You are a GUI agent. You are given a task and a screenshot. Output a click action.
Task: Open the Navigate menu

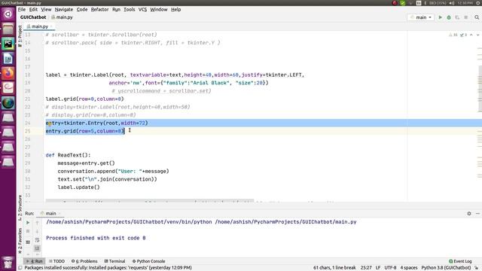63,10
